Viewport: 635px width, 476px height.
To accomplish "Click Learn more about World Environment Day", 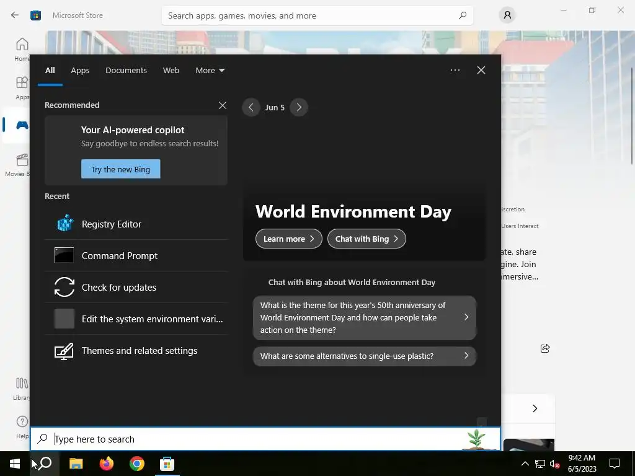I will pos(289,239).
